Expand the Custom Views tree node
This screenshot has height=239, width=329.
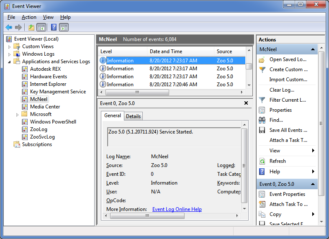click(x=9, y=47)
